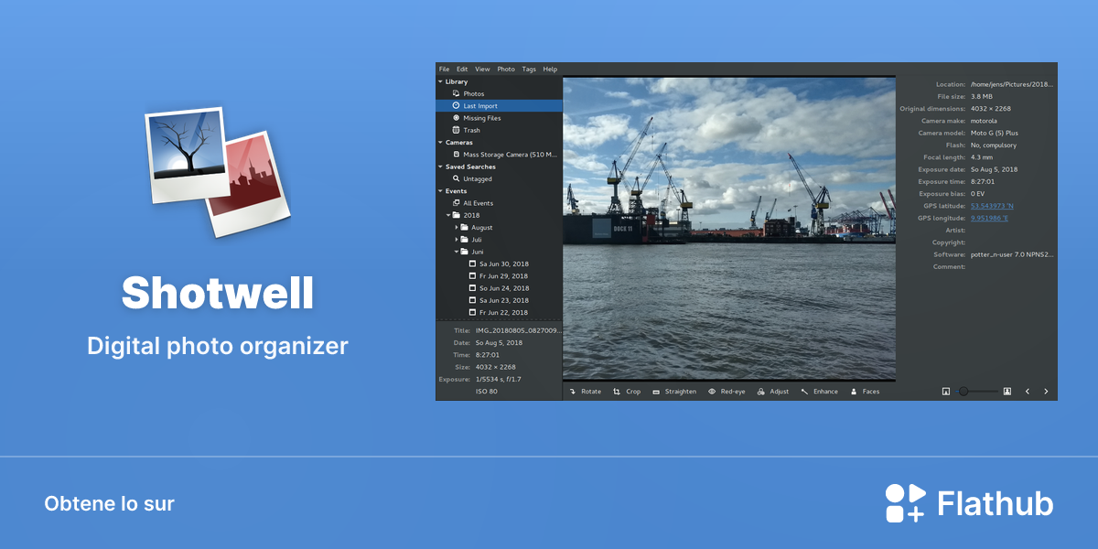This screenshot has width=1098, height=549.
Task: Click the ISO 80 text
Action: [x=487, y=391]
